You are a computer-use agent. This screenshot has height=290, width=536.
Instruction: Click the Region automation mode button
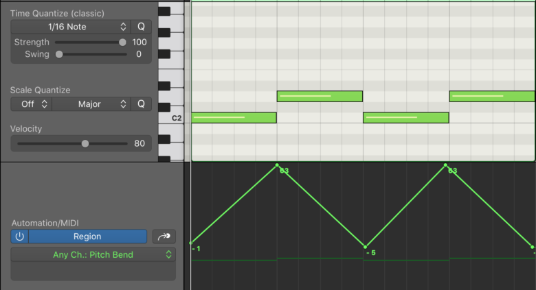(87, 237)
